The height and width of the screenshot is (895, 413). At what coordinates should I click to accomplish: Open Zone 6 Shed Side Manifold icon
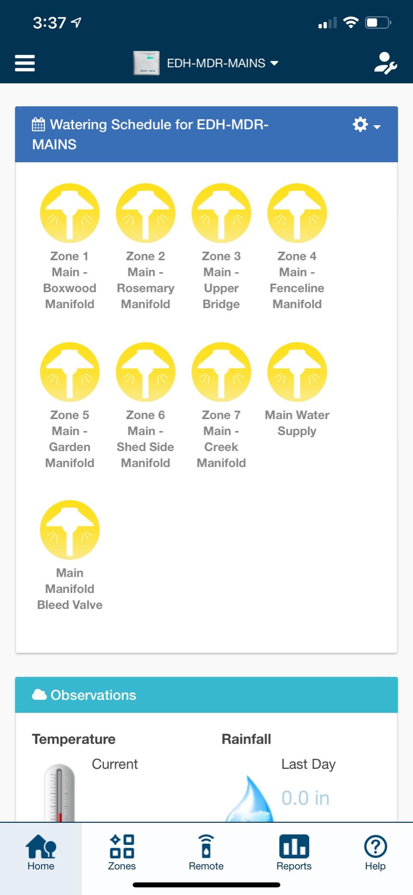pos(145,372)
